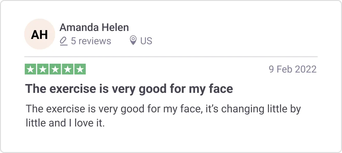This screenshot has height=153, width=342.
Task: Click the horizontal divider under the profile
Action: 171,56
